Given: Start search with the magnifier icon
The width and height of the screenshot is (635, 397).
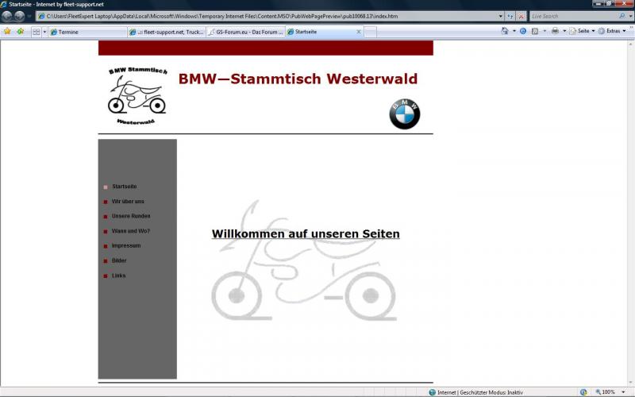Looking at the screenshot, I should click(622, 16).
